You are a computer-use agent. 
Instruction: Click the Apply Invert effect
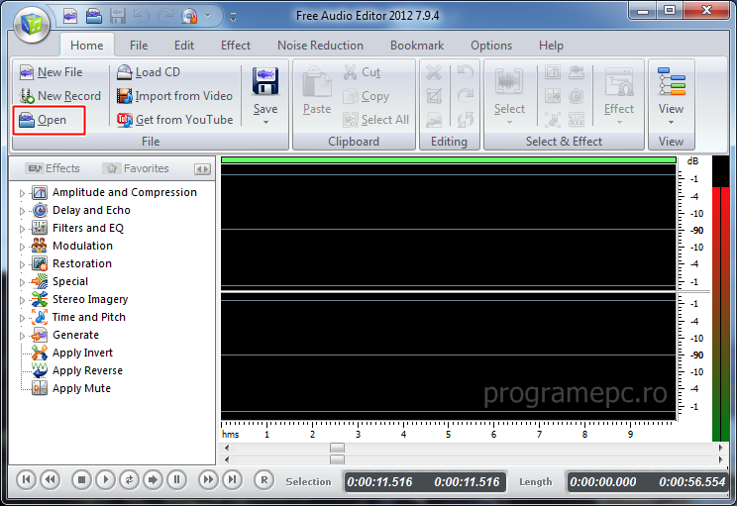tap(82, 353)
